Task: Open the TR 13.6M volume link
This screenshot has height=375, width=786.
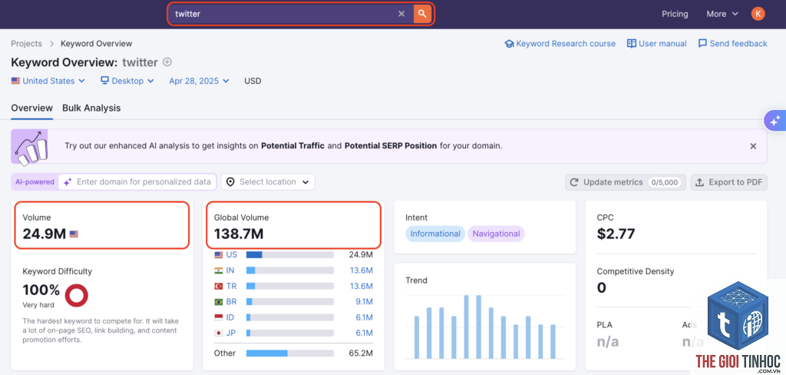Action: [362, 286]
